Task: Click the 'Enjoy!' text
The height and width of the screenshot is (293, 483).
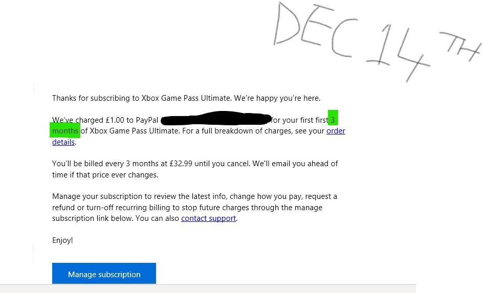Action: click(62, 240)
